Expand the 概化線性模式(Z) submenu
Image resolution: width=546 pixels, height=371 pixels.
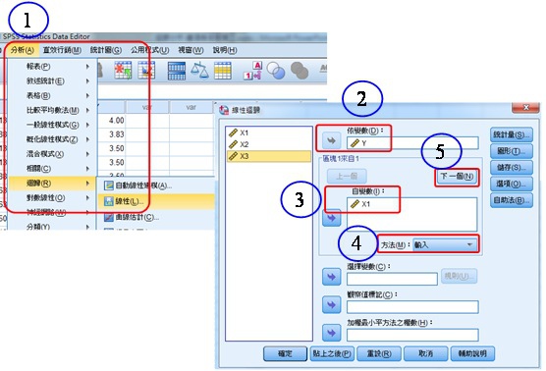click(x=52, y=139)
